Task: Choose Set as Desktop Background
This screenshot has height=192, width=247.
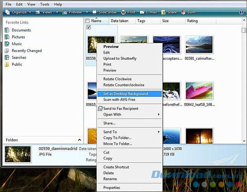Action: click(x=130, y=94)
